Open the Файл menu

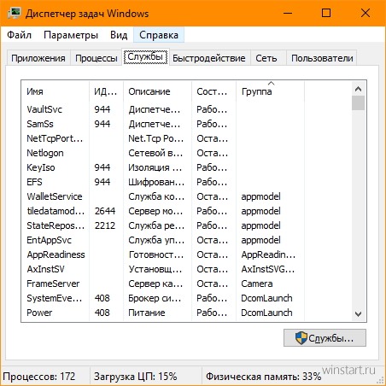tap(19, 35)
